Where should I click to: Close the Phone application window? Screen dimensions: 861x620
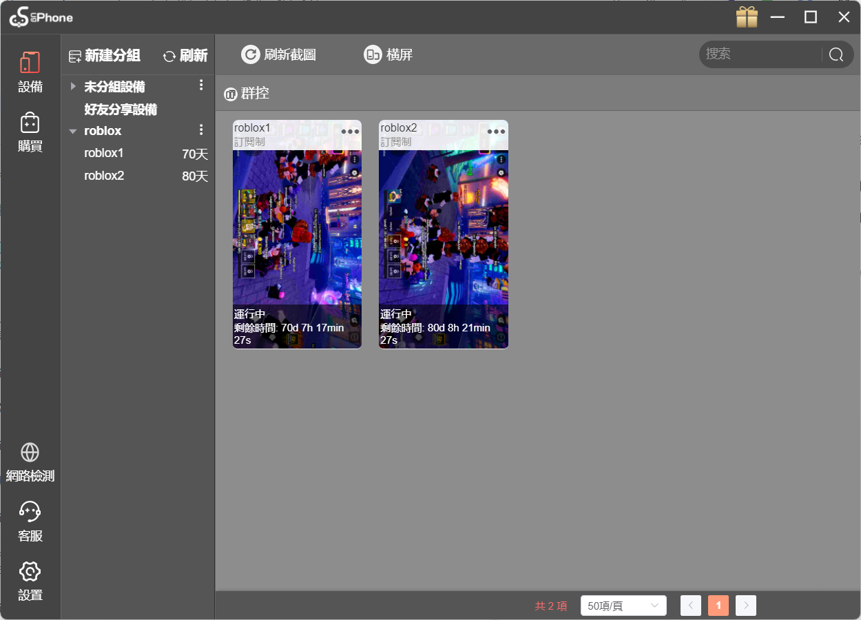[844, 17]
